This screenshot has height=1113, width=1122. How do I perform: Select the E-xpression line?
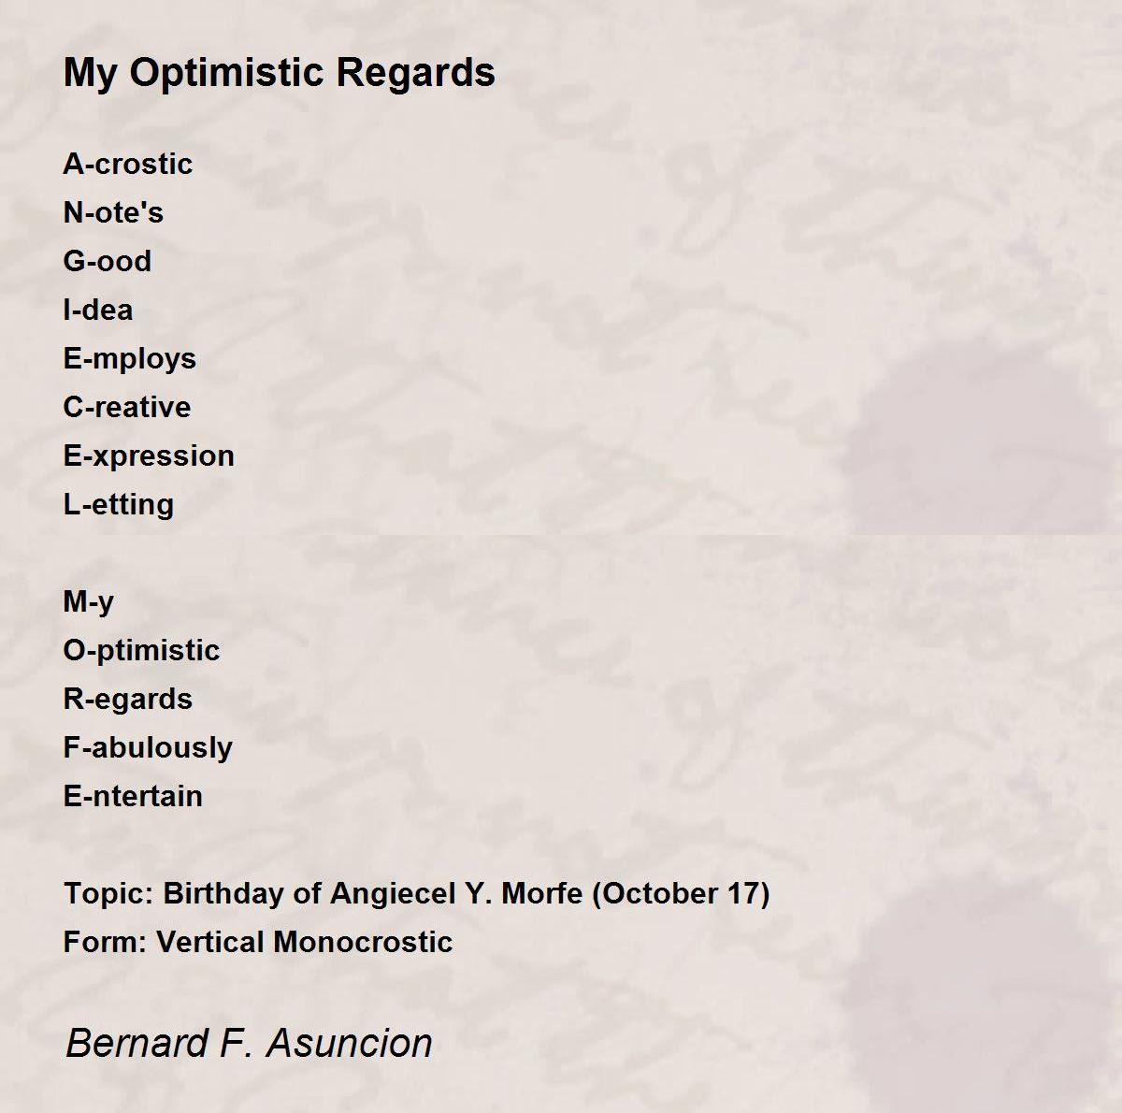click(x=149, y=456)
